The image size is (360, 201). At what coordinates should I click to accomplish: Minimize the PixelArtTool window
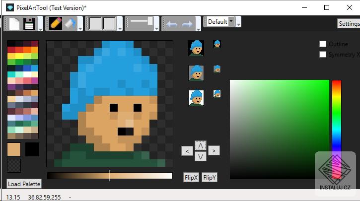click(304, 7)
